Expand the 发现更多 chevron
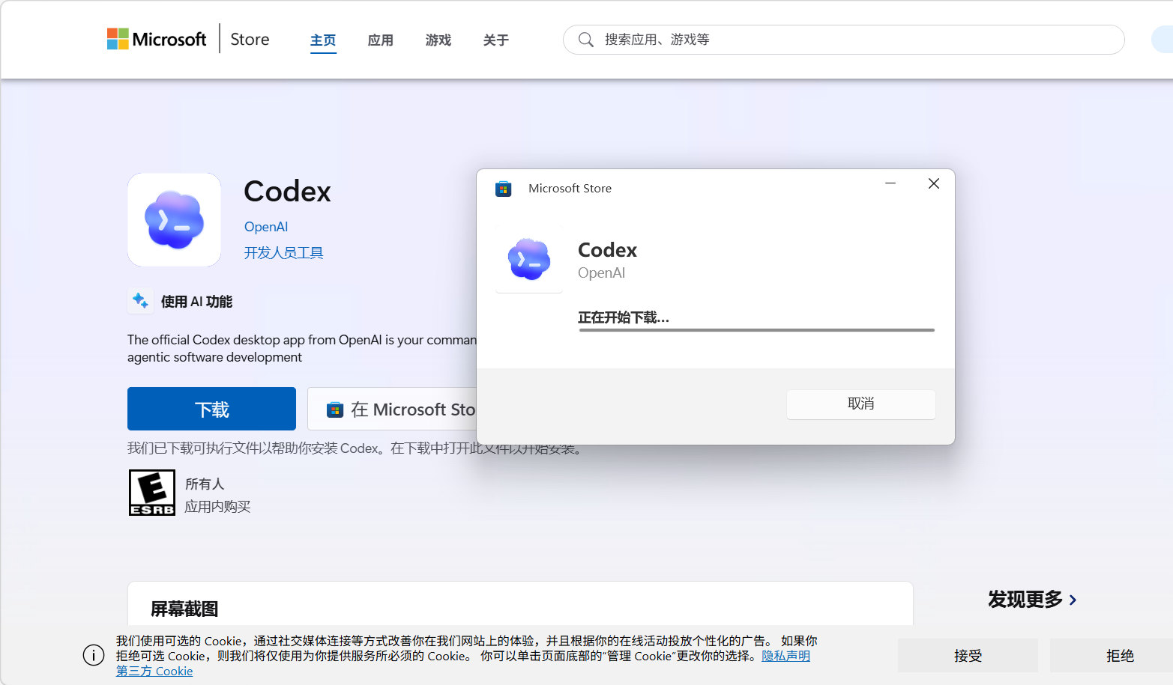Screen dimensions: 1173x685 1073,600
